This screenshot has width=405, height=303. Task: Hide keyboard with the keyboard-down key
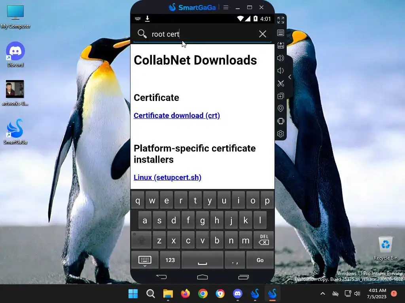(x=145, y=260)
